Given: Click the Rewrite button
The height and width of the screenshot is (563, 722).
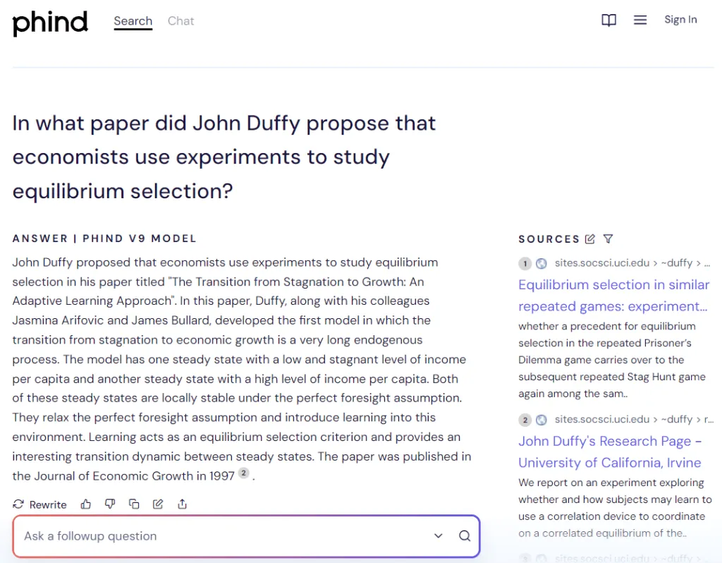Looking at the screenshot, I should point(39,504).
